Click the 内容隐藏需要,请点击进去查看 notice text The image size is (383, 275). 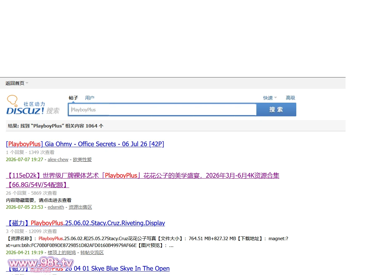tap(39, 200)
